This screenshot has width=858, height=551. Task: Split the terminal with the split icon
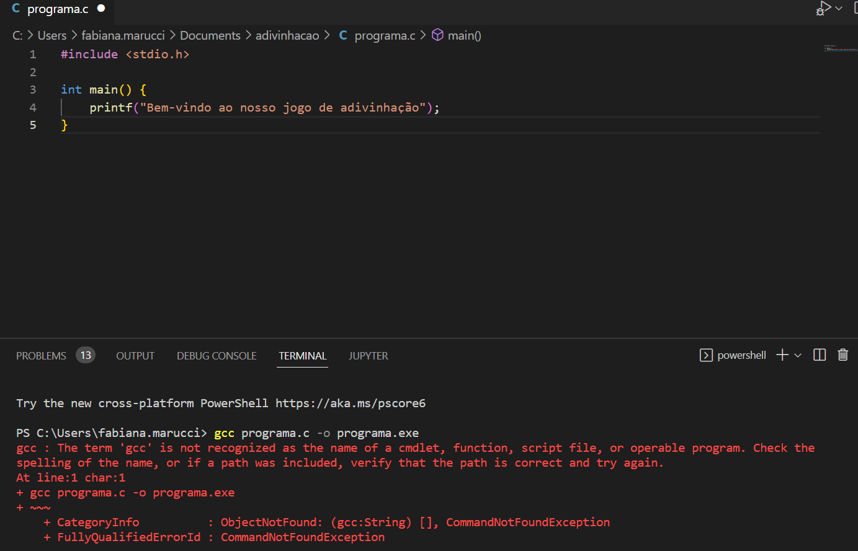click(820, 355)
